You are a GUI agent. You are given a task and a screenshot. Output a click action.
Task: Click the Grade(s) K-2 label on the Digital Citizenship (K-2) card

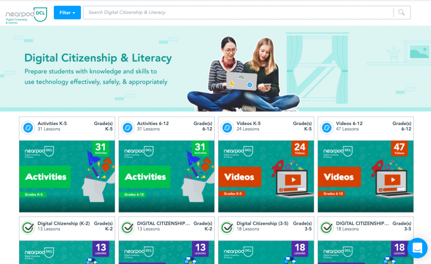104,226
